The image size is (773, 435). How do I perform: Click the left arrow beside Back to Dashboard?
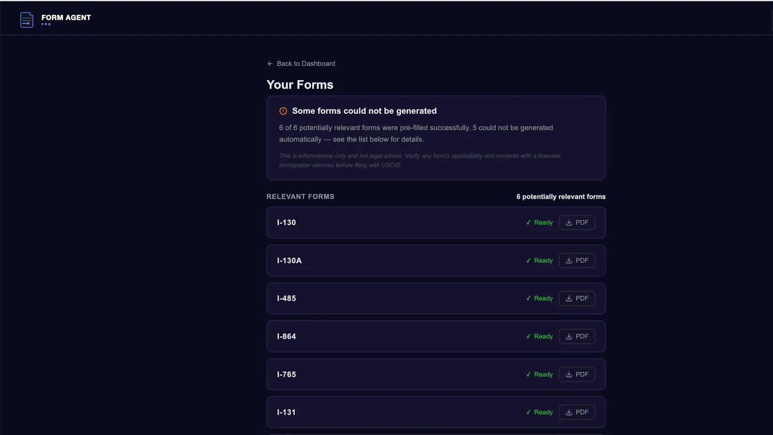pyautogui.click(x=270, y=64)
